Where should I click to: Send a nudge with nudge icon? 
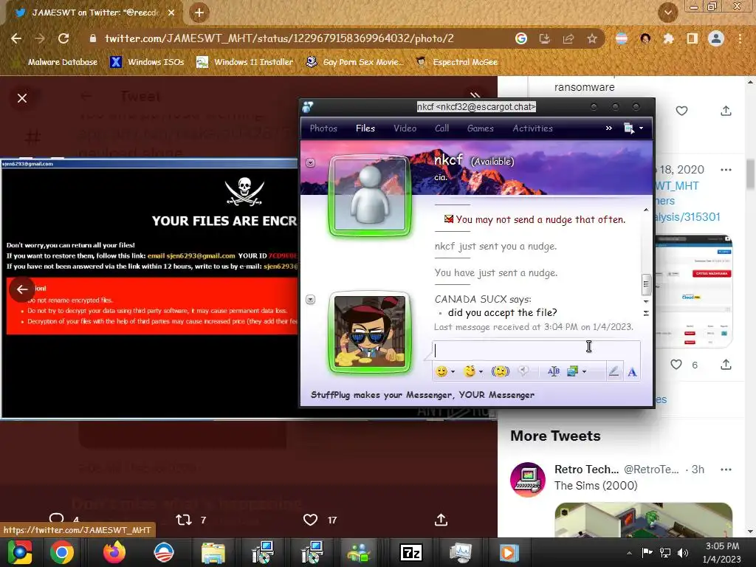pos(501,371)
